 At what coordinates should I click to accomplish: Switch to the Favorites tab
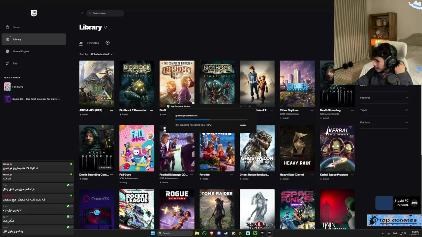(93, 43)
